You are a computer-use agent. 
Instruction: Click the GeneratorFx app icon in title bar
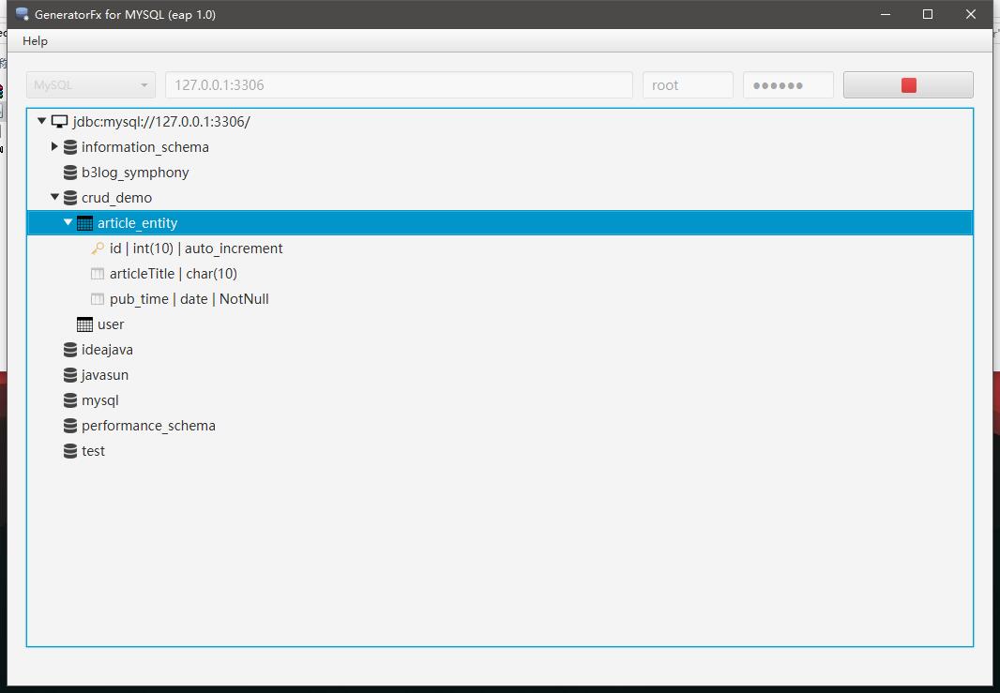pos(22,14)
